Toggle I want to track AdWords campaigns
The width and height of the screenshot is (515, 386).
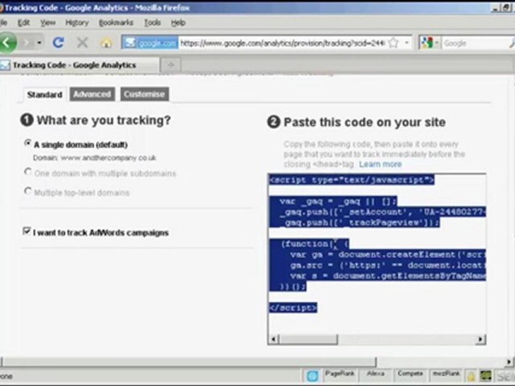[x=27, y=231]
